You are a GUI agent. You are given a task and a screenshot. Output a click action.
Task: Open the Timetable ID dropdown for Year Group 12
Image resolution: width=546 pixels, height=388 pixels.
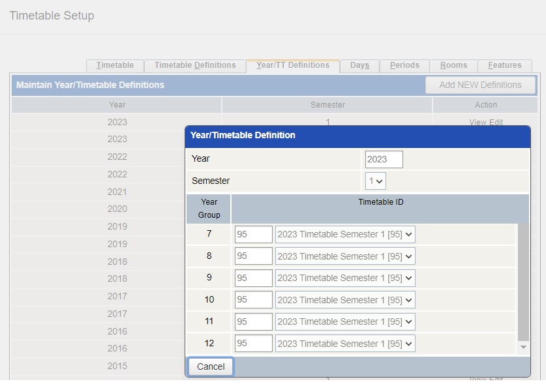click(x=345, y=343)
